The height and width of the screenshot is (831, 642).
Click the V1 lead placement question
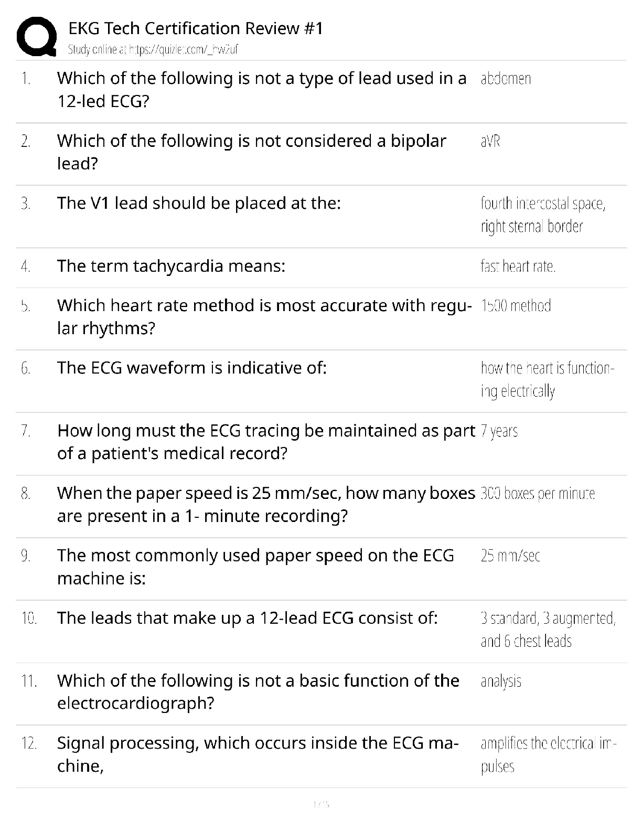[x=199, y=203]
